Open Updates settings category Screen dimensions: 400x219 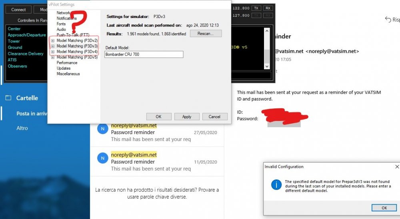tap(64, 68)
